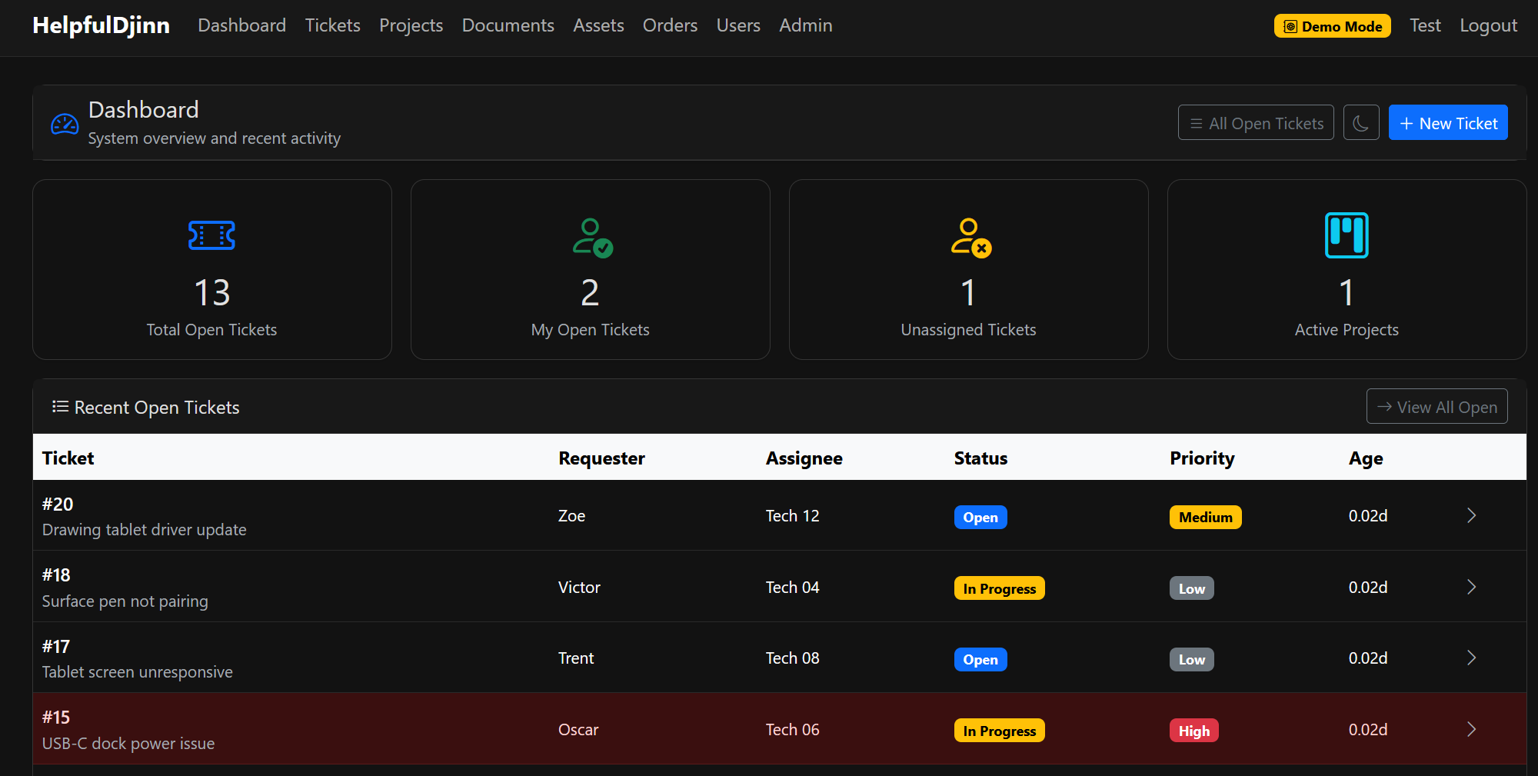The width and height of the screenshot is (1538, 776).
Task: Click assignee Tech 12
Action: (792, 516)
